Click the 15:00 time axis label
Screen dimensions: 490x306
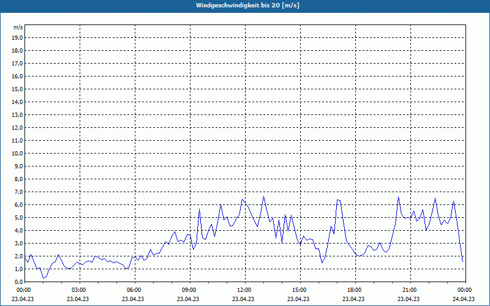tap(300, 290)
